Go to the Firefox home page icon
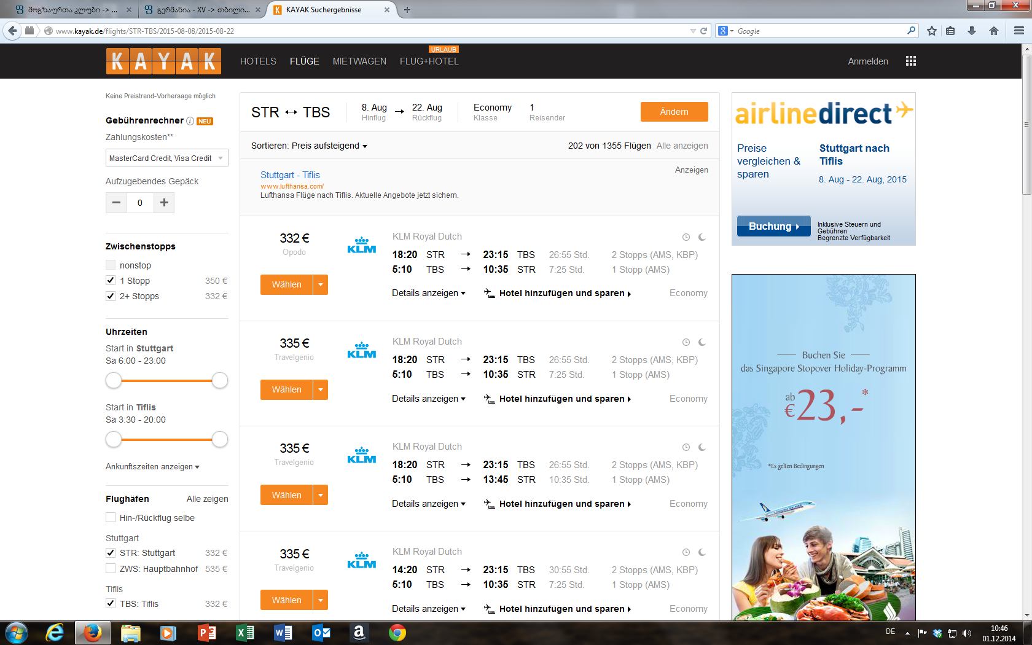Viewport: 1032px width, 645px height. pos(994,31)
